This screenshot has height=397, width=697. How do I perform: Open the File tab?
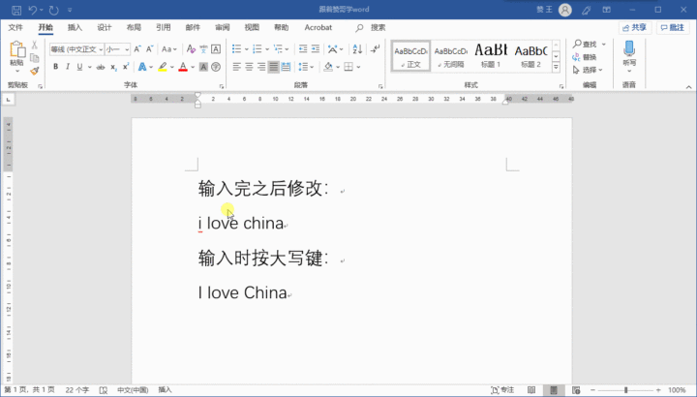click(x=15, y=27)
